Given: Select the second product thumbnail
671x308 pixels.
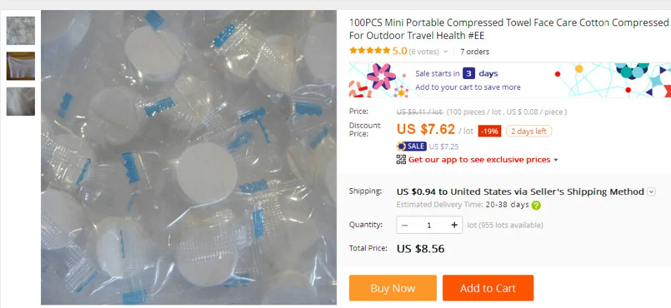Looking at the screenshot, I should (x=20, y=66).
